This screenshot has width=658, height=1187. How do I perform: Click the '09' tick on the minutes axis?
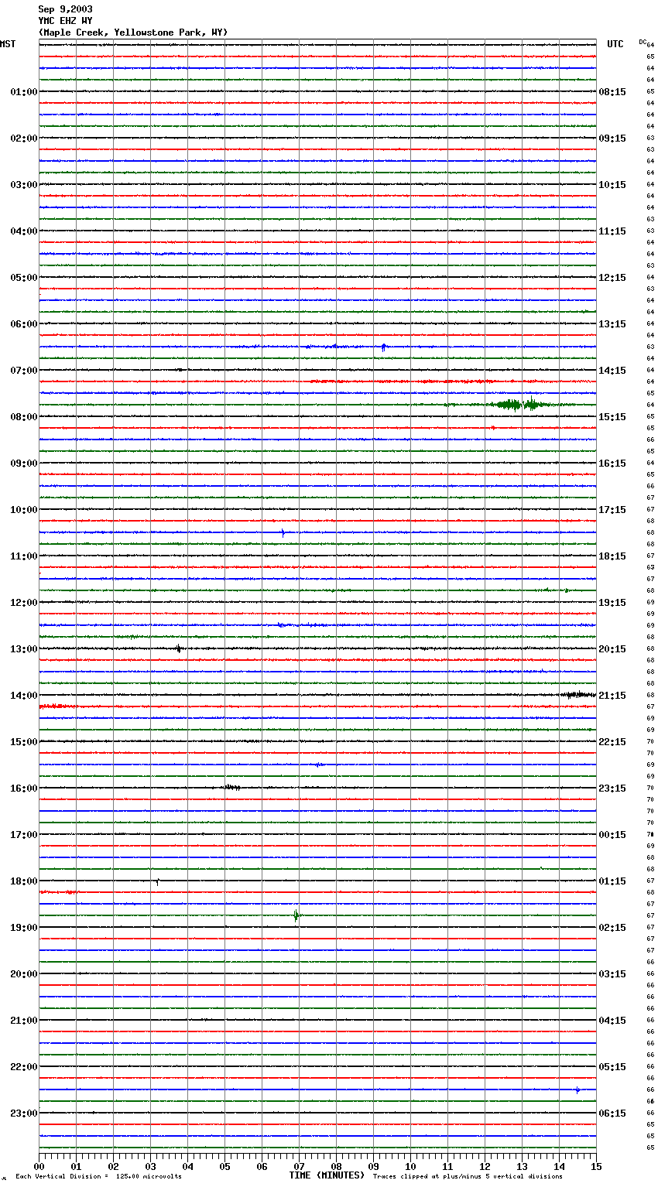[373, 1166]
